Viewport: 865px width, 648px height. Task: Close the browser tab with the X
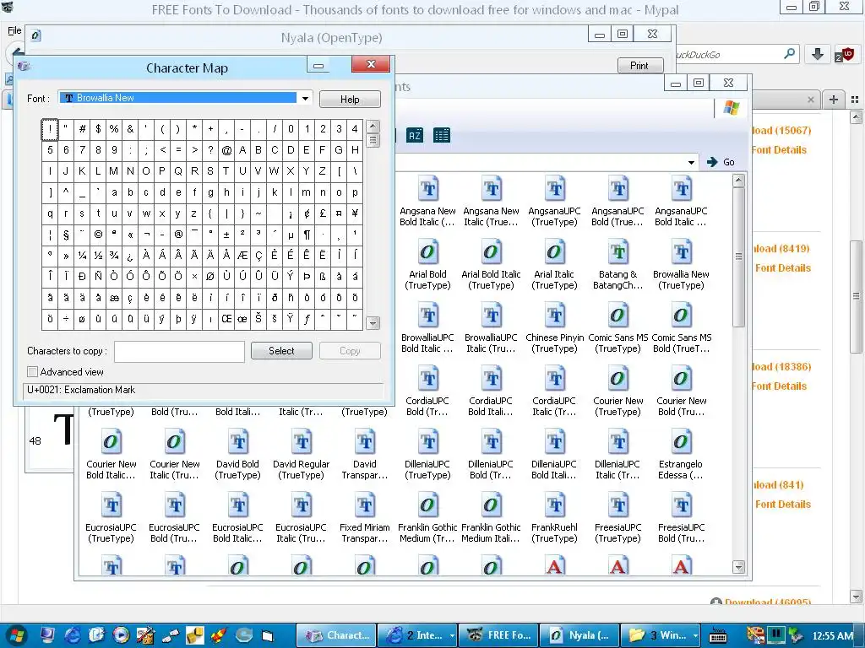[810, 100]
